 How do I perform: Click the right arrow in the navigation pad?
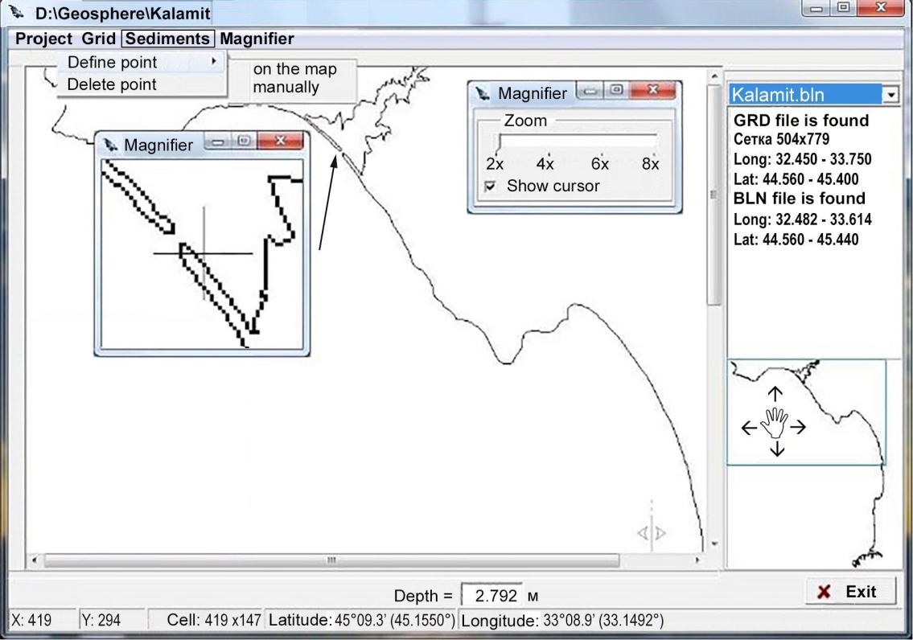coord(799,428)
